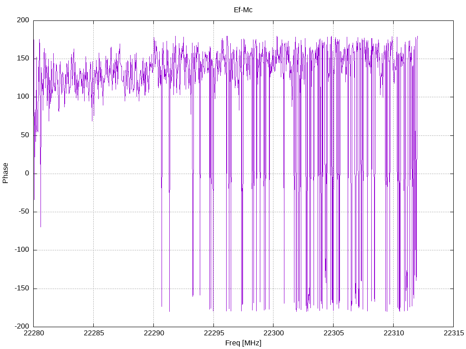Image resolution: width=466 pixels, height=349 pixels.
Task: Click x-axis tick label 22280
Action: (34, 333)
